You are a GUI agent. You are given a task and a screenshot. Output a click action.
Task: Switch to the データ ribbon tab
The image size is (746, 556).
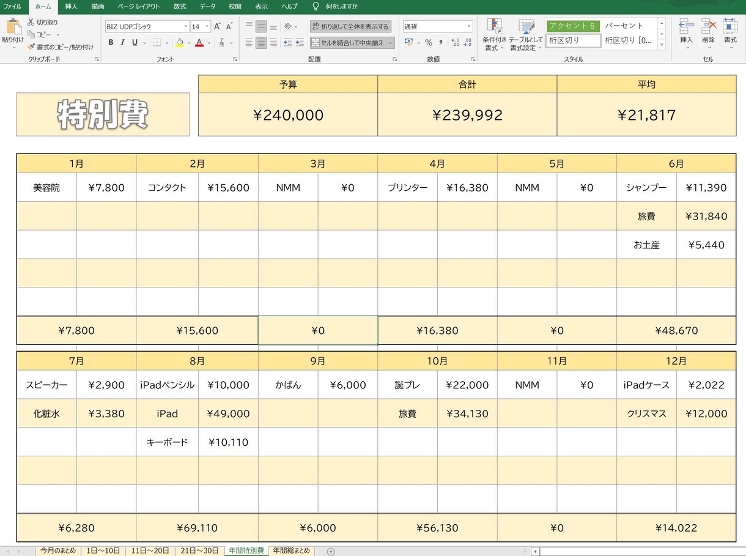pos(207,7)
